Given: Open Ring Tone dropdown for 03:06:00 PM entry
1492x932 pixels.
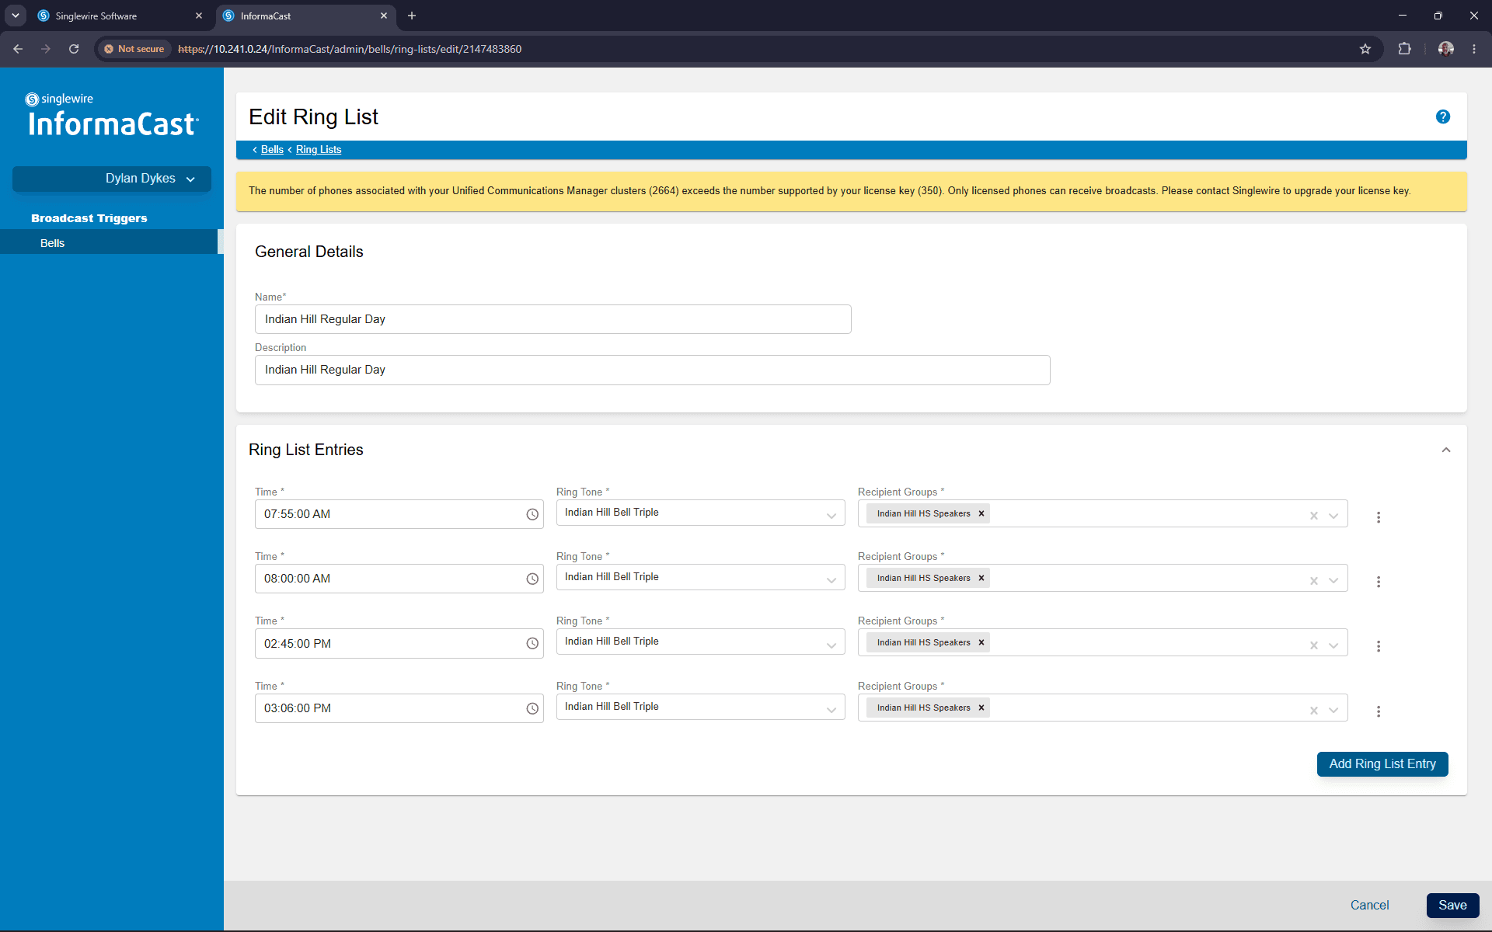Looking at the screenshot, I should tap(700, 707).
